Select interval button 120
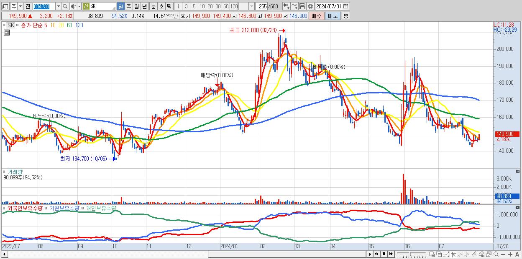Viewport: 522px width, 259px height. [x=234, y=6]
